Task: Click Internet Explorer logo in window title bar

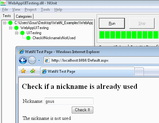Action: coord(21,52)
